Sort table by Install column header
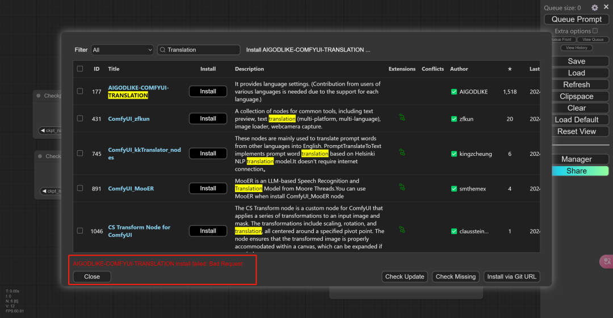Image resolution: width=613 pixels, height=318 pixels. [x=208, y=69]
